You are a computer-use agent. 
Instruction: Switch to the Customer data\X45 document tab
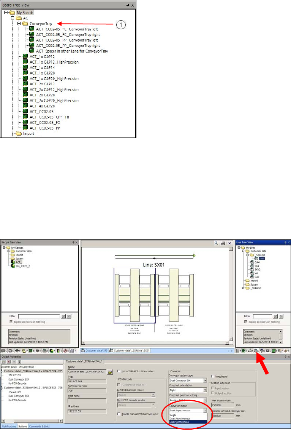(x=94, y=350)
